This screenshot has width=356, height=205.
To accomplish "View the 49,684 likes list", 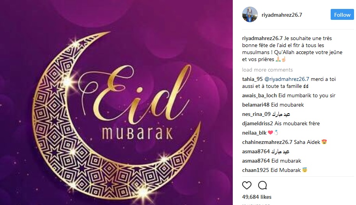I will point(257,197).
